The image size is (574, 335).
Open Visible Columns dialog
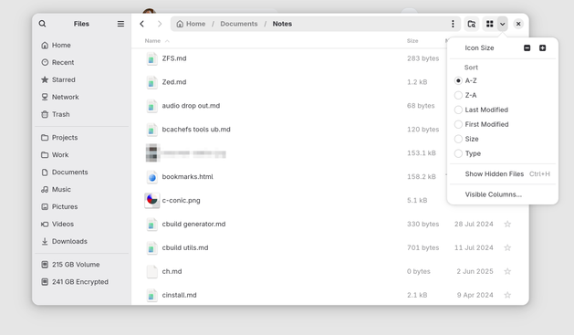point(503,194)
